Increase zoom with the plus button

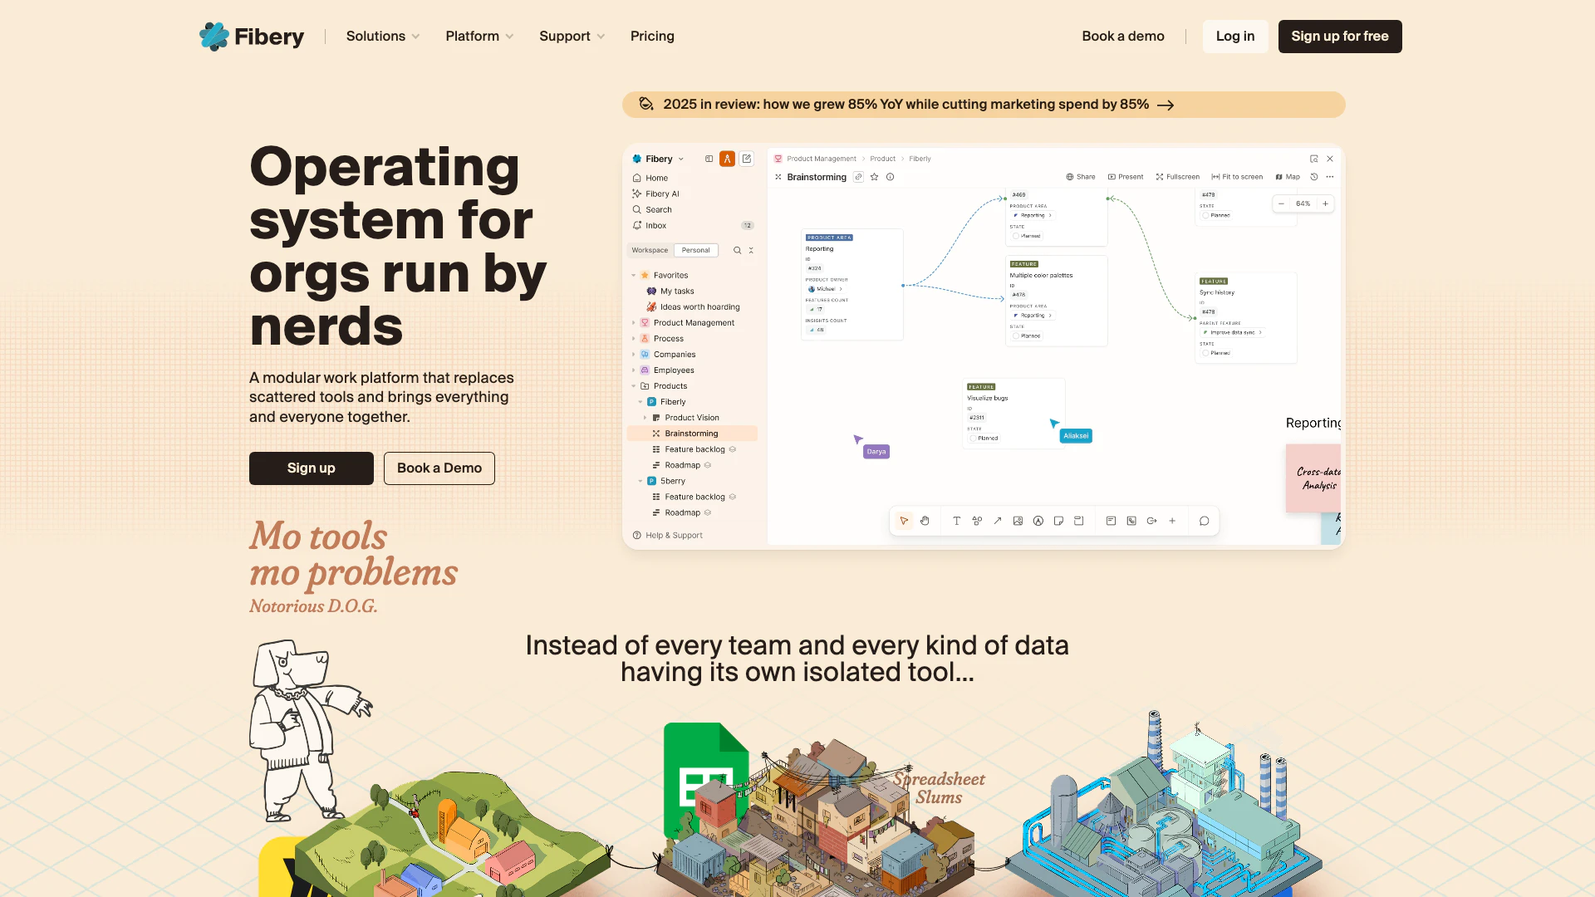[x=1325, y=203]
